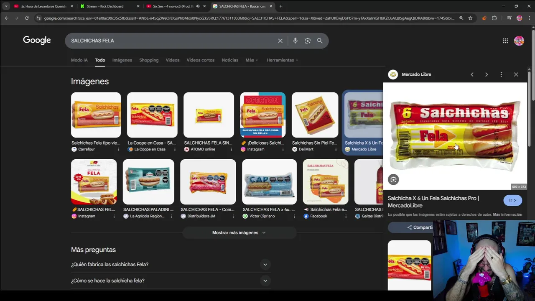Open large Salchichas Fela preview image
535x301 pixels.
pyautogui.click(x=455, y=136)
